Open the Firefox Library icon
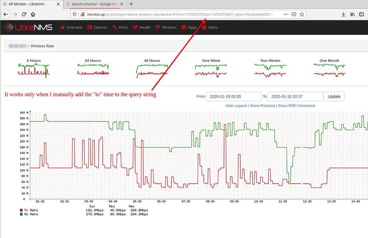Screen dimensions: 368x238 (x=352, y=14)
